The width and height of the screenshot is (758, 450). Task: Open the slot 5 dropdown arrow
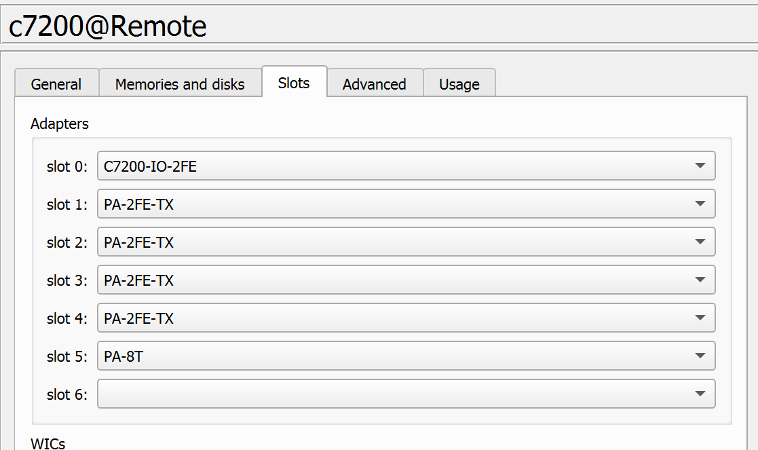coord(700,356)
